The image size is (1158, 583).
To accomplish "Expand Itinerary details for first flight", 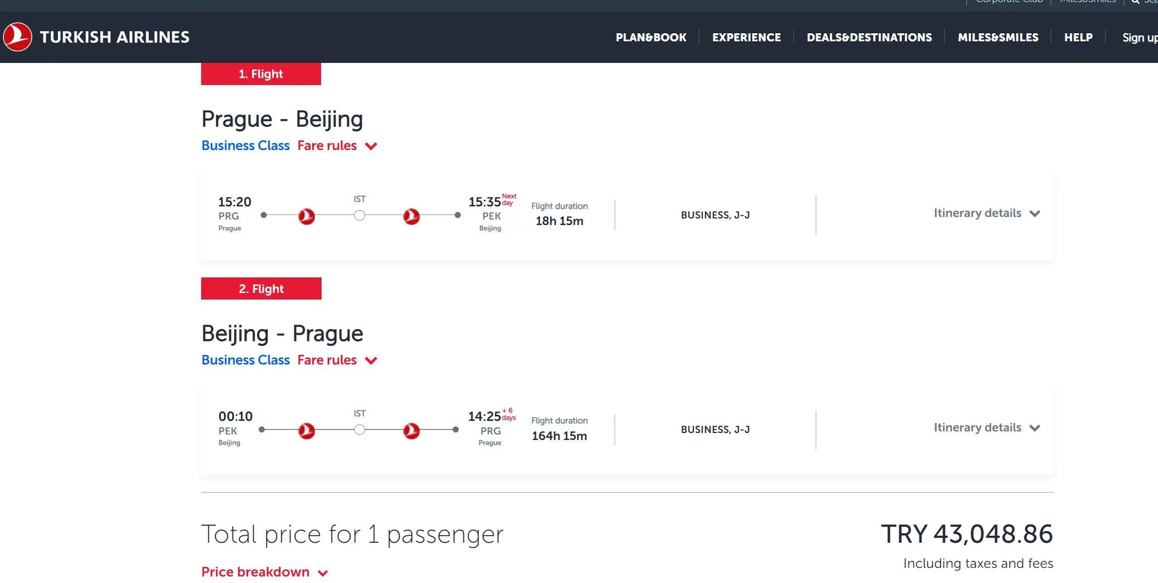I will (x=987, y=213).
